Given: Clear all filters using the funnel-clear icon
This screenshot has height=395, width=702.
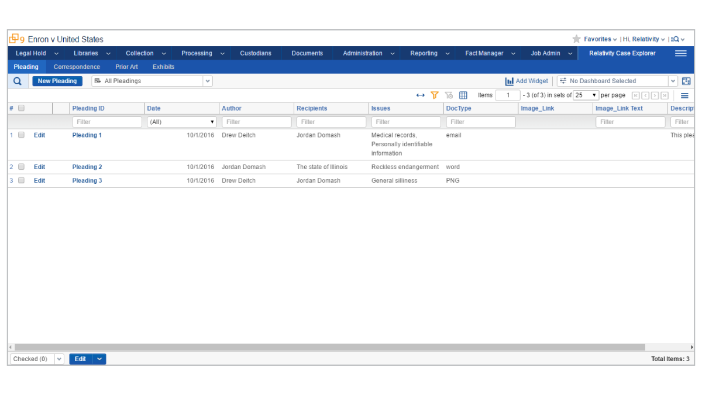Looking at the screenshot, I should (449, 95).
